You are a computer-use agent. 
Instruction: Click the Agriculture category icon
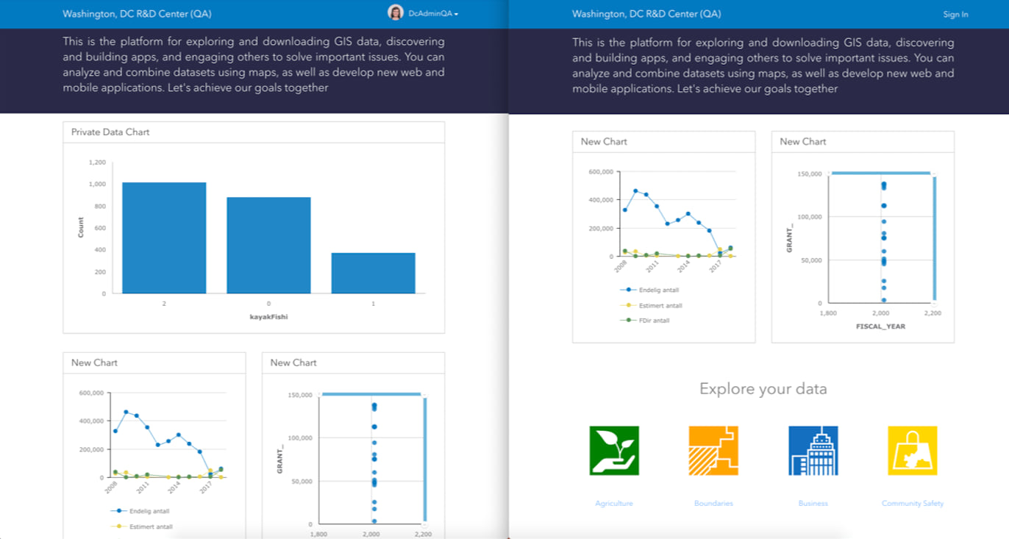(x=615, y=451)
